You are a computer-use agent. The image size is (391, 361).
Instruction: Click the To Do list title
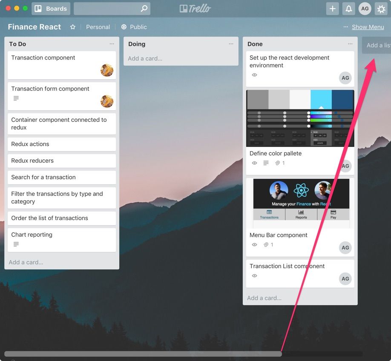[x=17, y=44]
